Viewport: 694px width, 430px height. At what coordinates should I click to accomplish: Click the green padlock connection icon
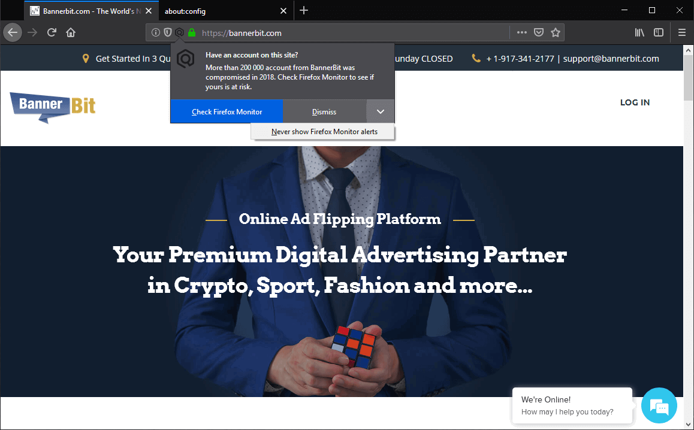[192, 32]
